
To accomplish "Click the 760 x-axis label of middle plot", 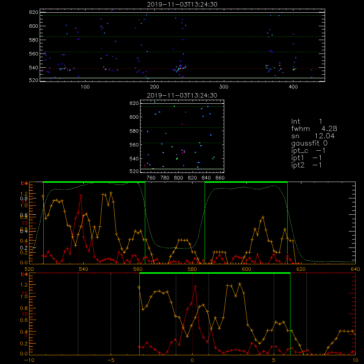I will click(151, 178).
